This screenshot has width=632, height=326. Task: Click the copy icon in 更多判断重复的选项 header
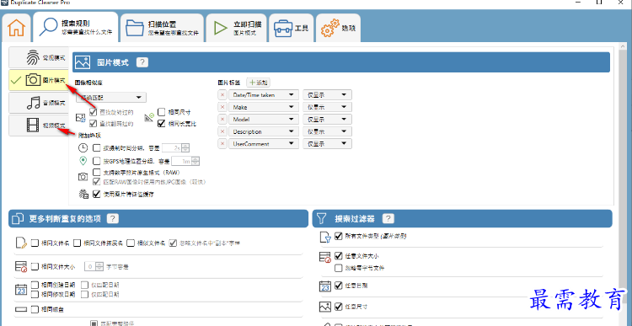point(19,218)
